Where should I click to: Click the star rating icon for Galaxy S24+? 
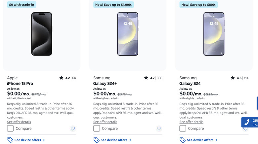[146, 78]
